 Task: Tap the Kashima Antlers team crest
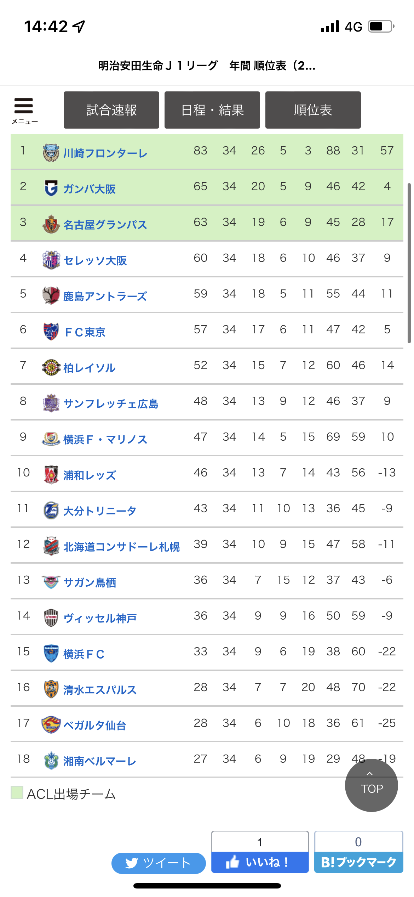[51, 296]
